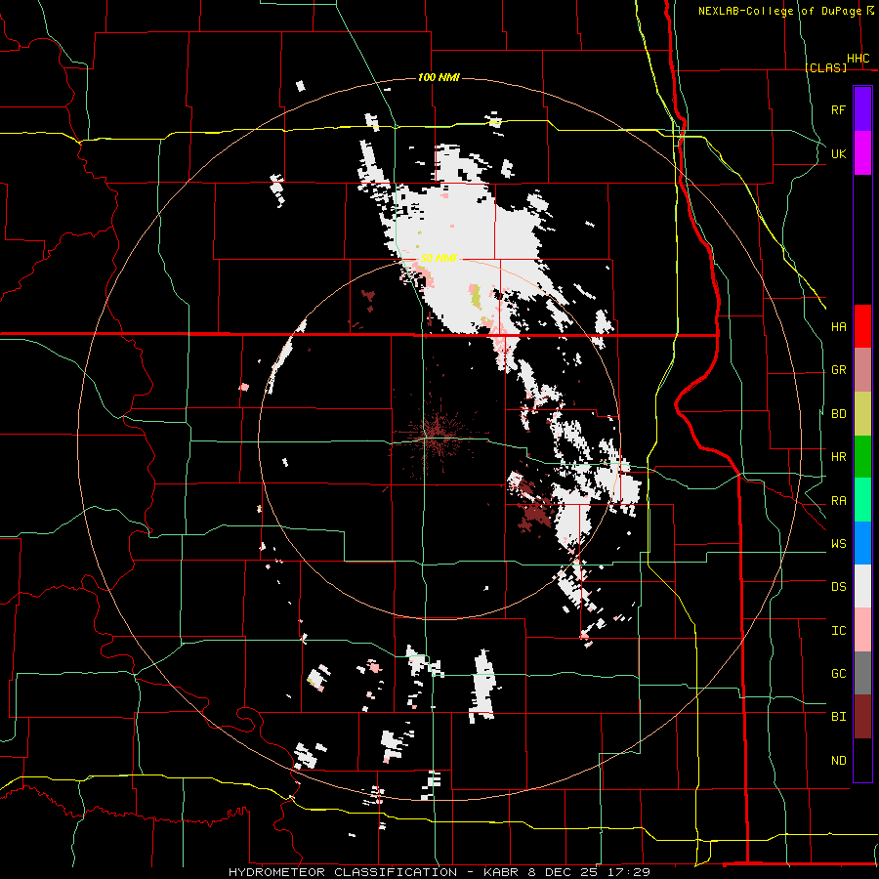Select the WS blue legend swatch
Viewport: 879px width, 879px height.
[862, 543]
